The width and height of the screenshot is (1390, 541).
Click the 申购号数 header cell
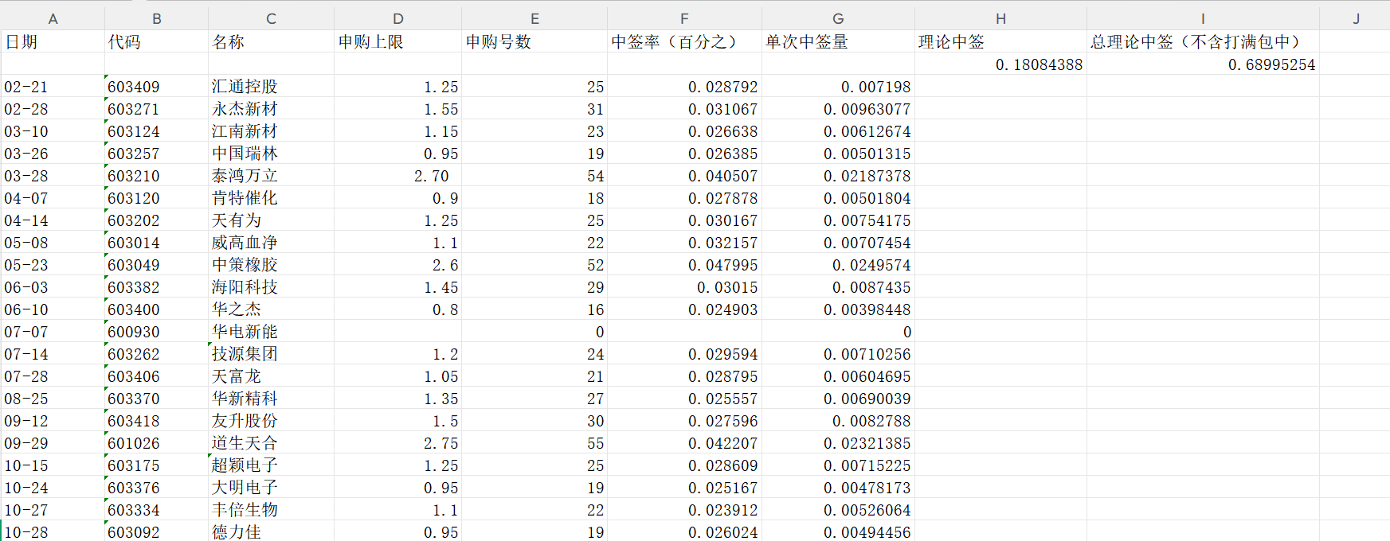[534, 41]
